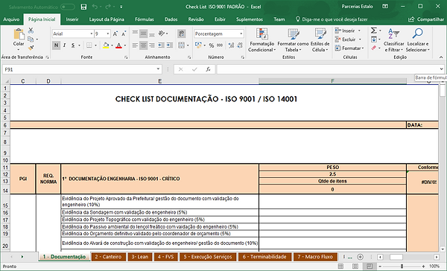Open sheet tab 5 - Execução Serviços
The image size is (447, 271).
tap(208, 257)
